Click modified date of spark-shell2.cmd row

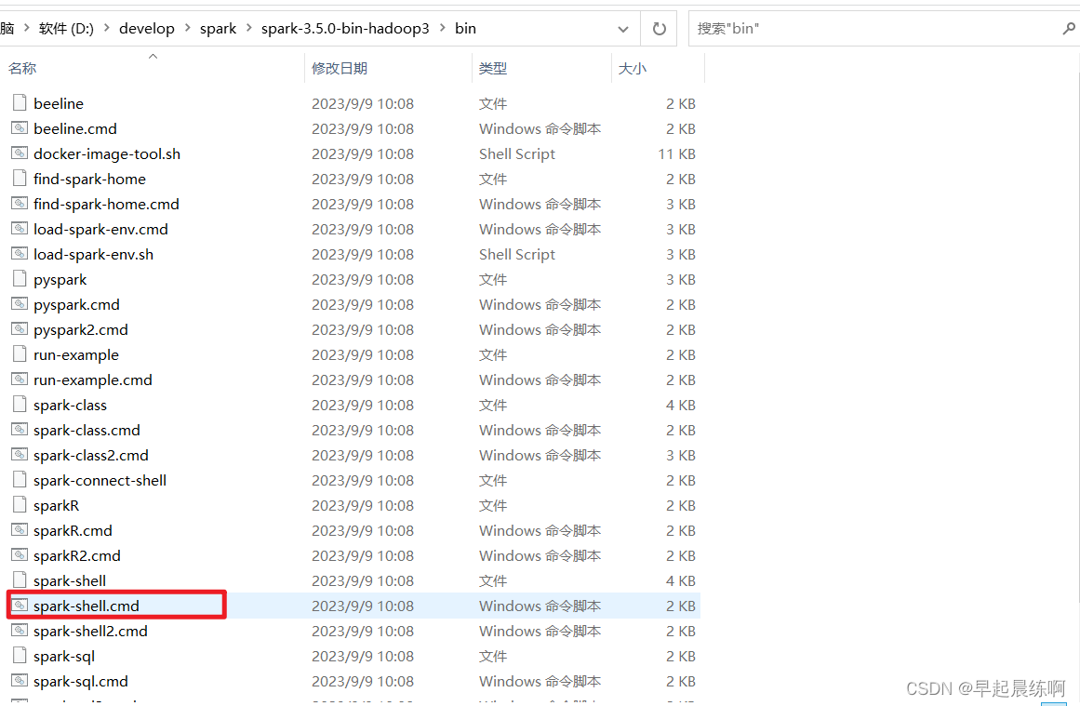pos(362,631)
